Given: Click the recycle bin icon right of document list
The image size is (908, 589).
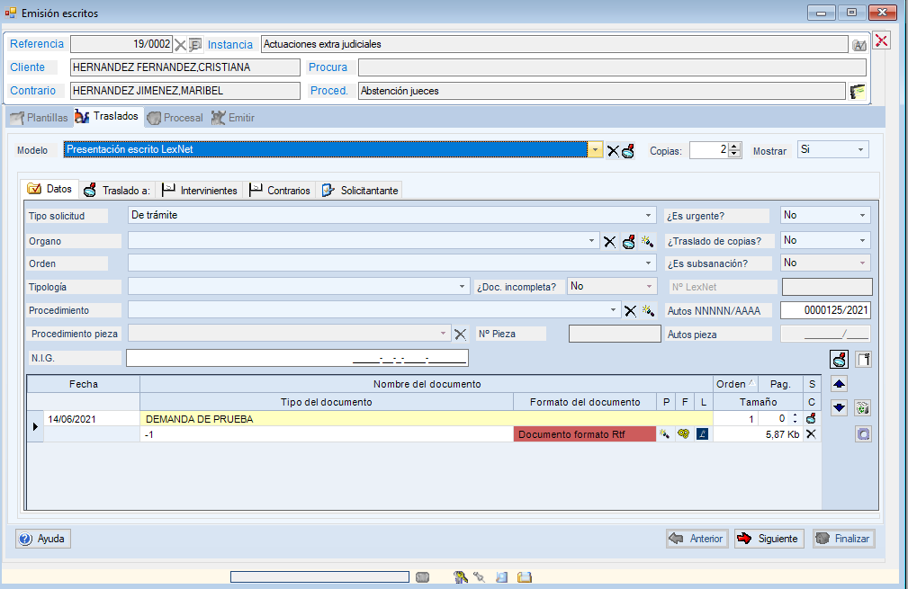Looking at the screenshot, I should (x=863, y=407).
